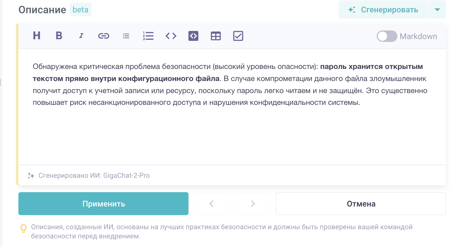Apply italic formatting from the toolbar
Viewport: 454px width, 247px height.
pos(81,36)
